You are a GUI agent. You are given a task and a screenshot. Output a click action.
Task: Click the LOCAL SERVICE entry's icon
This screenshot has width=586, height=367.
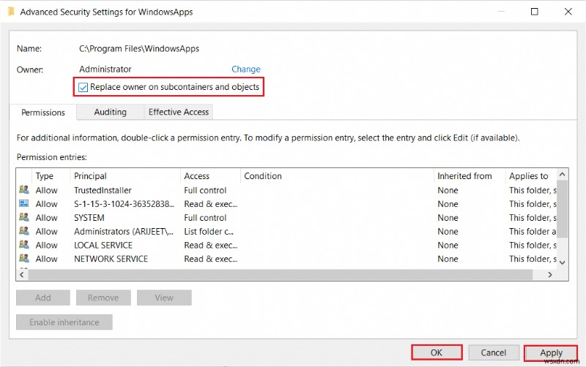coord(23,246)
